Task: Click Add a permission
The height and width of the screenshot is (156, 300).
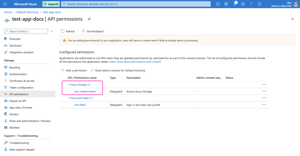Action: [x=74, y=70]
